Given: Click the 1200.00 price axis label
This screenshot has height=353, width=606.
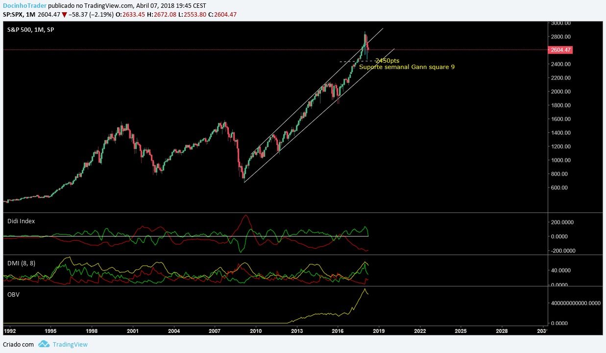Looking at the screenshot, I should (x=560, y=146).
